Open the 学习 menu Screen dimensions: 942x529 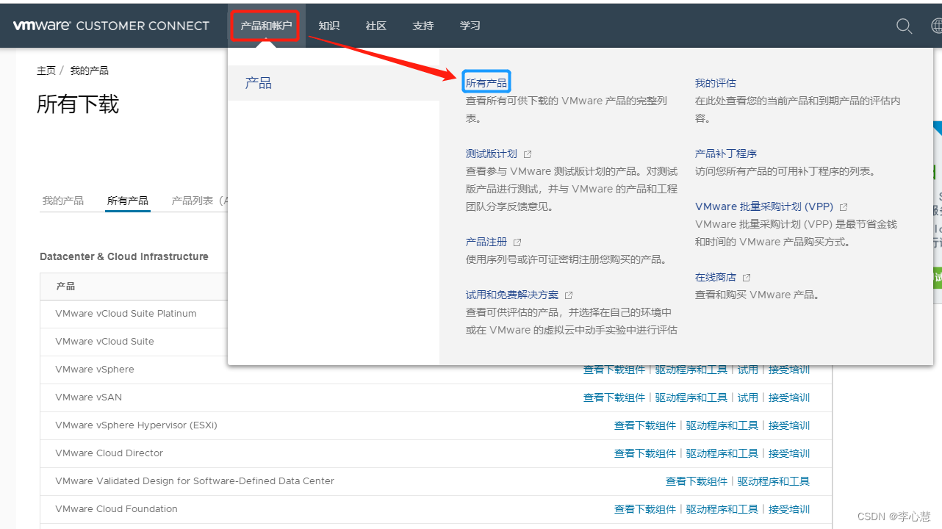470,26
